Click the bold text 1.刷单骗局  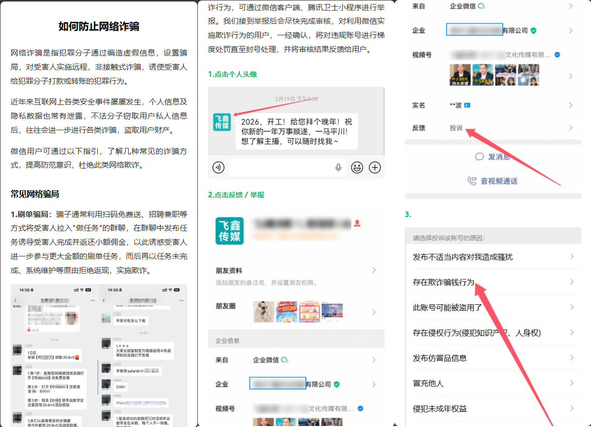click(31, 214)
